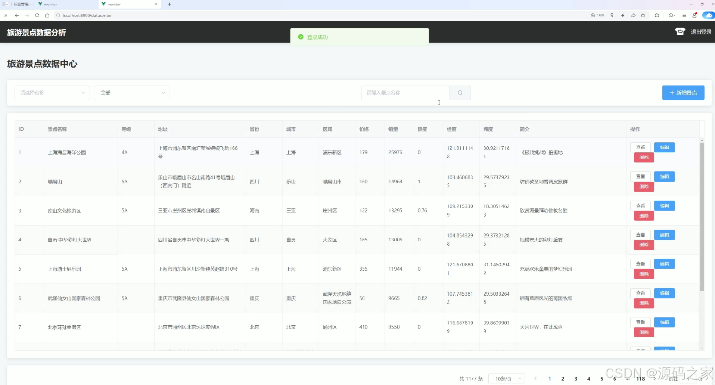Click the blue cloud extension icon

pos(708,15)
